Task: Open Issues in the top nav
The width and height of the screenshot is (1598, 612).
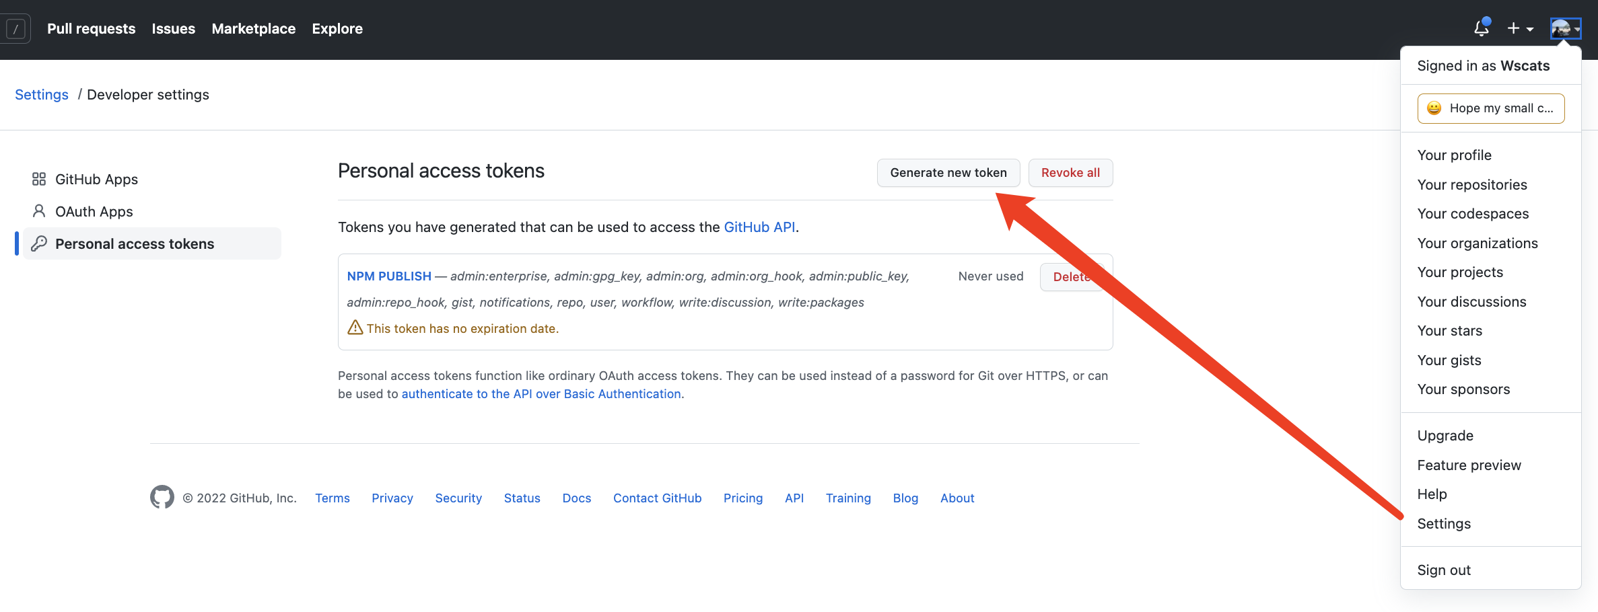Action: click(x=173, y=29)
